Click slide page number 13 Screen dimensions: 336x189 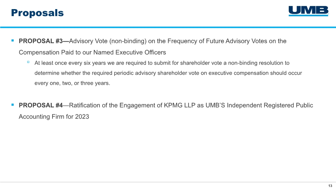click(330, 186)
